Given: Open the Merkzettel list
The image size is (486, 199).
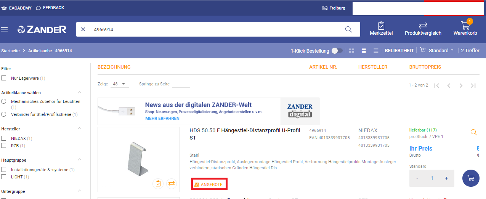Looking at the screenshot, I should 381,29.
